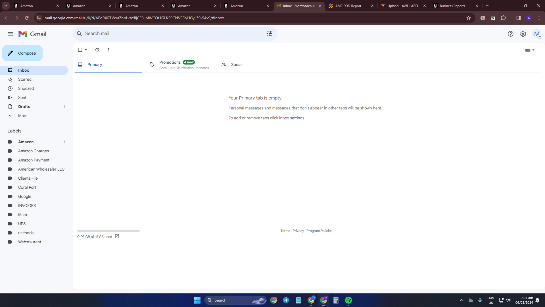This screenshot has width=545, height=307.
Task: Open the select dropdown arrow beside checkbox
Action: click(x=86, y=50)
